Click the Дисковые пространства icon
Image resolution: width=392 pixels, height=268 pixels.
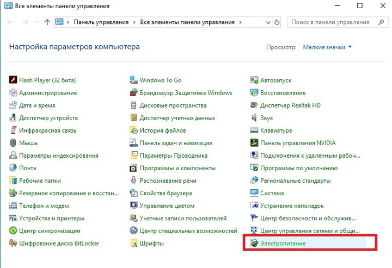pos(134,105)
